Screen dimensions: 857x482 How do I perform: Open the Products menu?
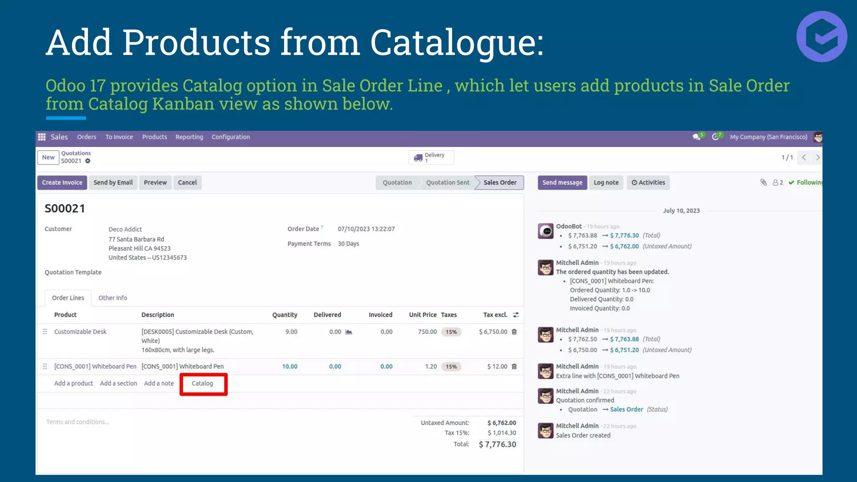[154, 137]
